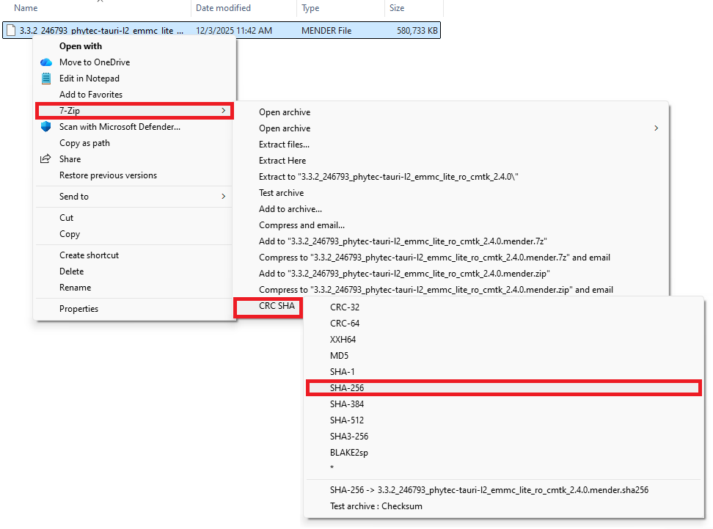Choose MD5 from CRC SHA menu
This screenshot has height=529, width=713.
click(339, 356)
